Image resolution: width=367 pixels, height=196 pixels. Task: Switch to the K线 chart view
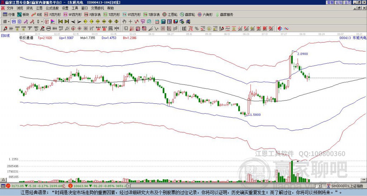coord(37,14)
